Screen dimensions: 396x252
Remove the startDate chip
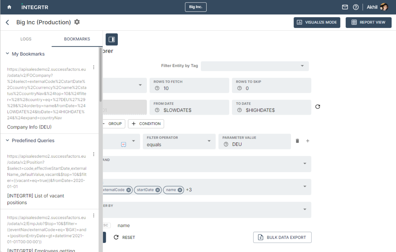click(x=158, y=190)
